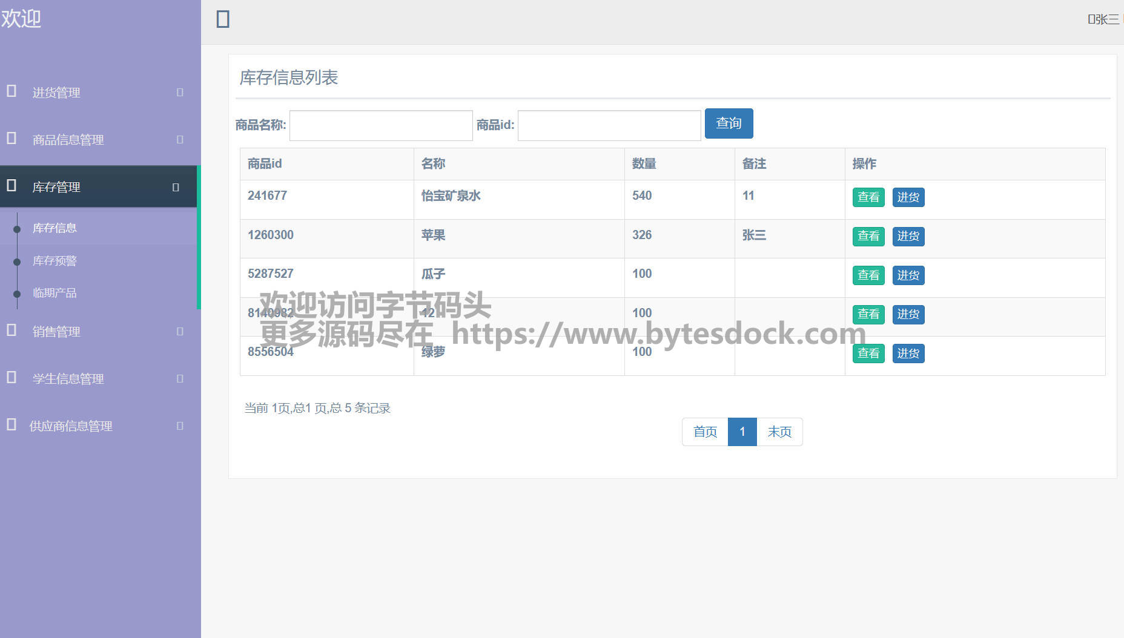
Task: Open the 临期产品 submenu item
Action: point(55,293)
